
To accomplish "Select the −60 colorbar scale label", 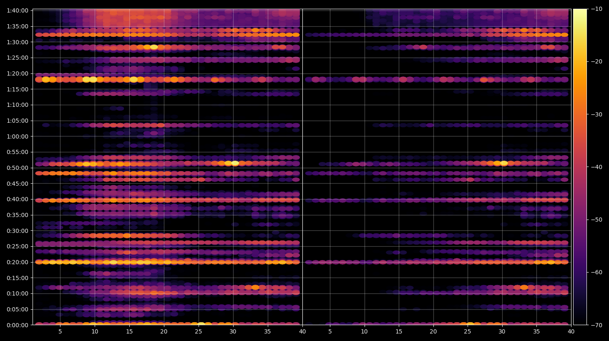I will (596, 272).
